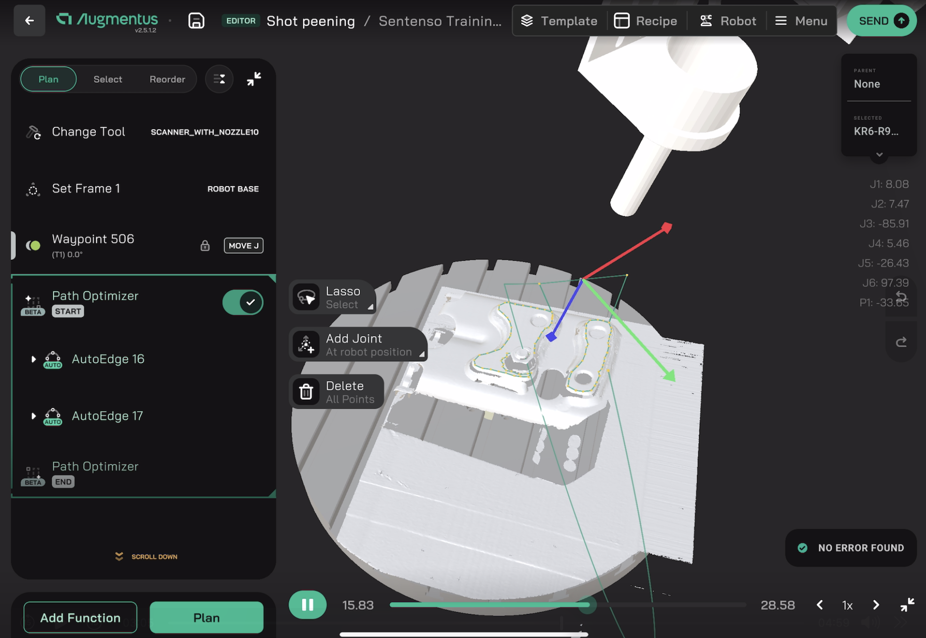Collapse the playback bar
Viewport: 926px width, 638px height.
pos(907,605)
